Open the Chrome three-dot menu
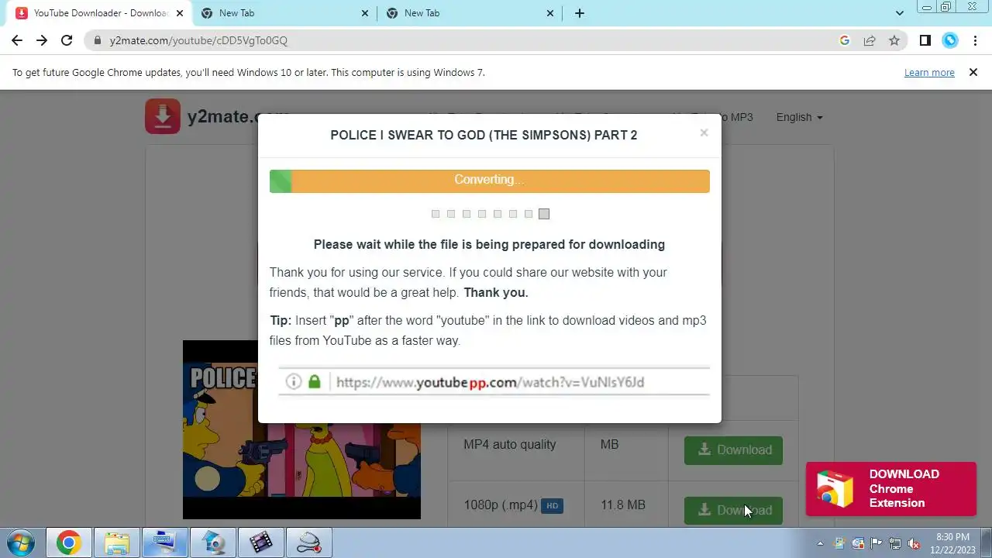Viewport: 992px width, 558px height. (975, 40)
